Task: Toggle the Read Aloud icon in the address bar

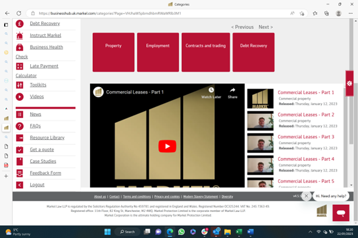Action: pyautogui.click(x=292, y=14)
